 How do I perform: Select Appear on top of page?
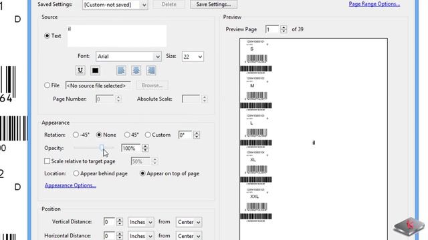coord(142,173)
